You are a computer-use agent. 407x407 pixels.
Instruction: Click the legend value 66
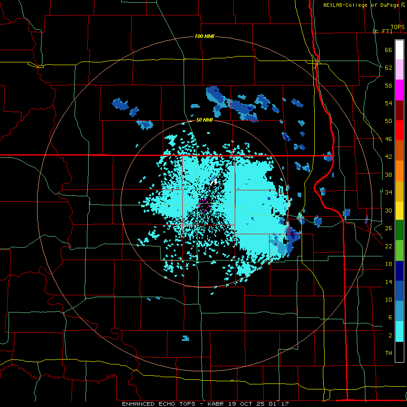[388, 50]
